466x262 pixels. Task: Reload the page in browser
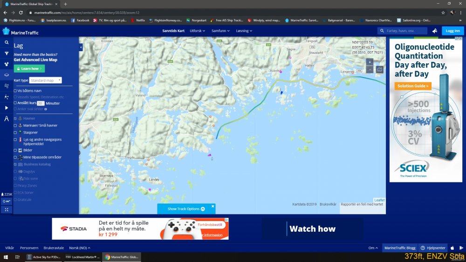click(x=21, y=13)
